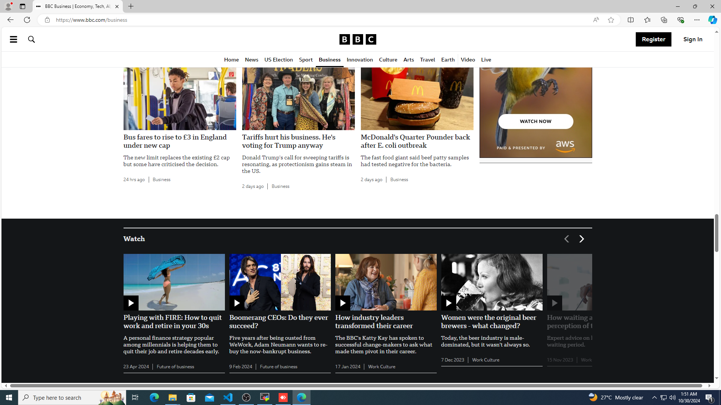Open the Earth section
The image size is (721, 405).
(x=448, y=60)
